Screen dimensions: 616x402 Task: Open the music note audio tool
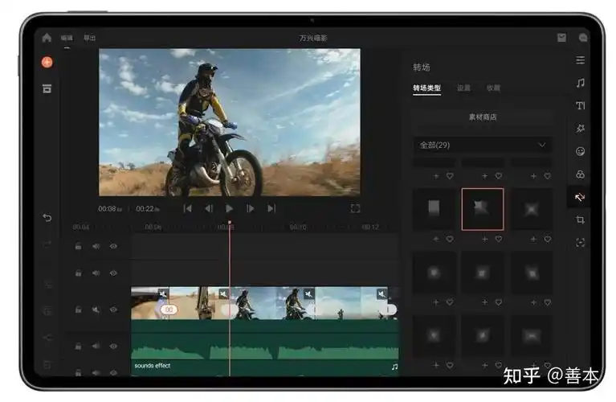coord(580,83)
